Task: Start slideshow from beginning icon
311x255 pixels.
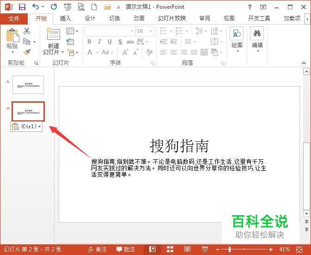Action: tap(68, 7)
